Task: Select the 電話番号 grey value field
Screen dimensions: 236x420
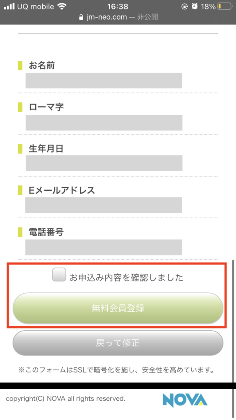Action: [x=104, y=247]
